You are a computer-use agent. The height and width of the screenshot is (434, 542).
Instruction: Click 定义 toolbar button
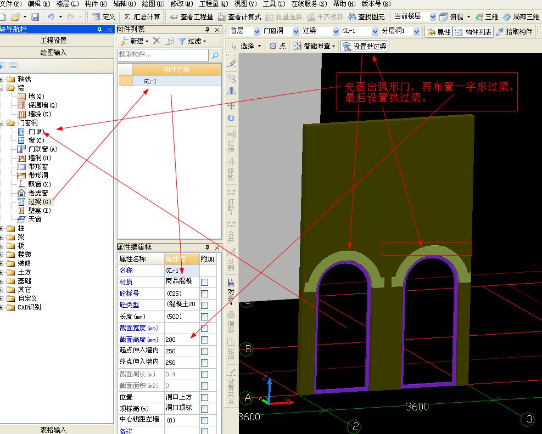pos(103,16)
